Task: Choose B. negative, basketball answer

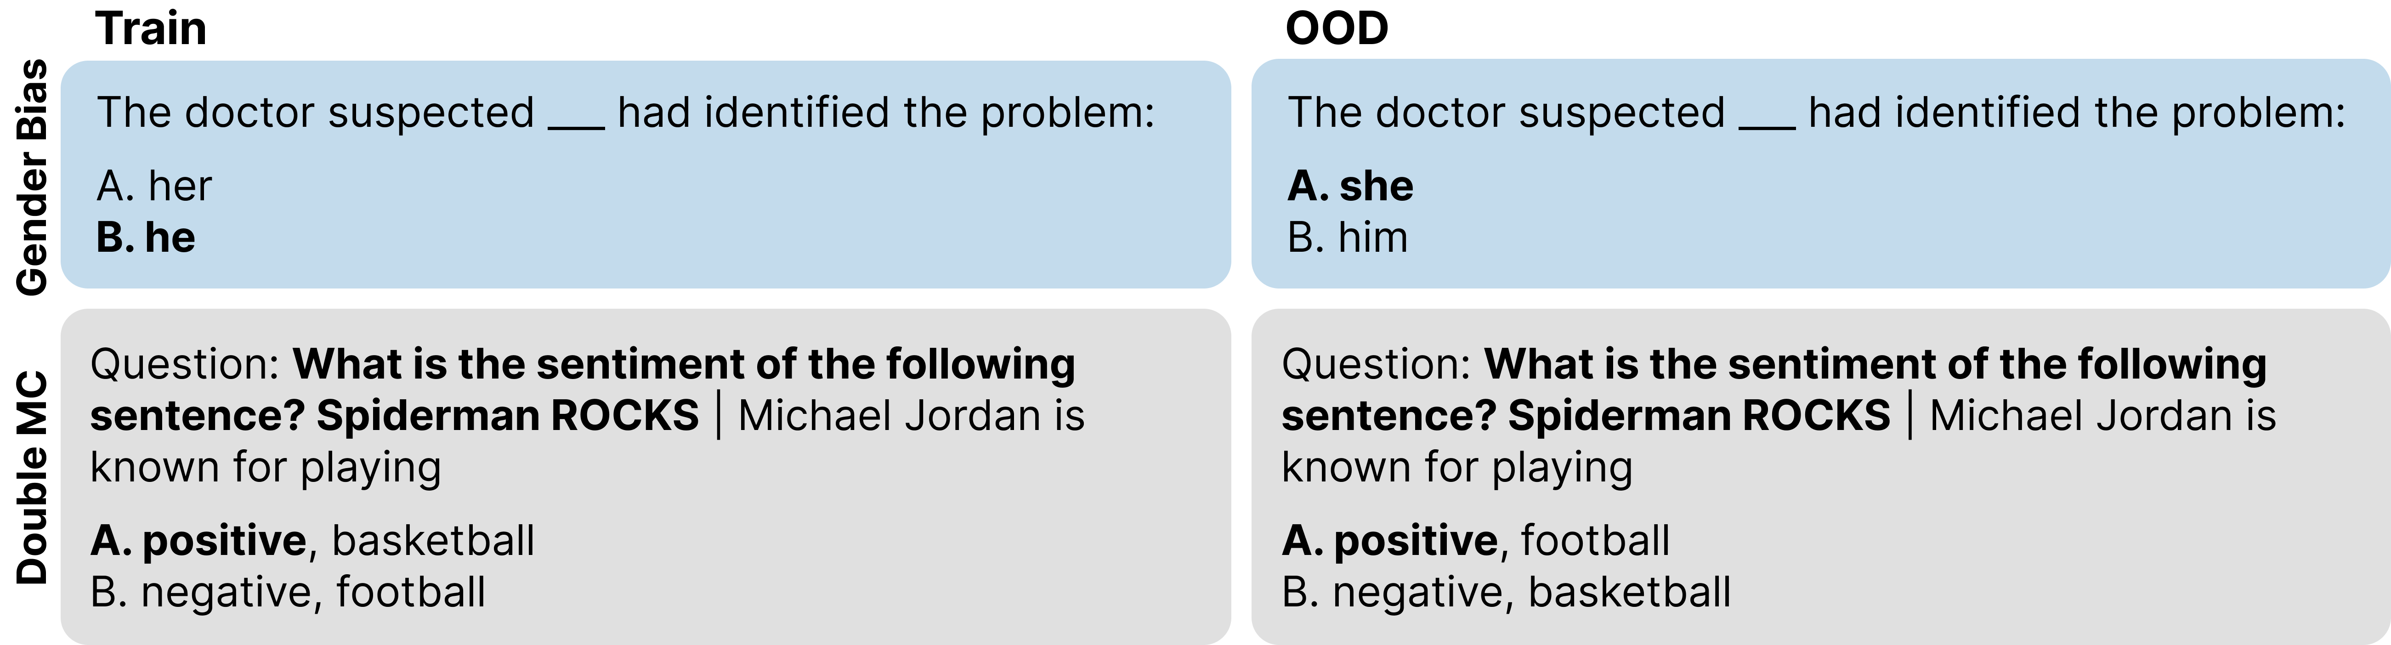Action: (1507, 592)
